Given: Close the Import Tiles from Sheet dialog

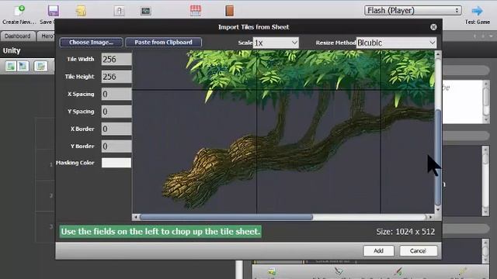Looking at the screenshot, I should [433, 27].
